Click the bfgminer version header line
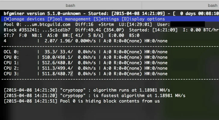Image resolution: width=219 pixels, height=120 pixels. click(111, 14)
